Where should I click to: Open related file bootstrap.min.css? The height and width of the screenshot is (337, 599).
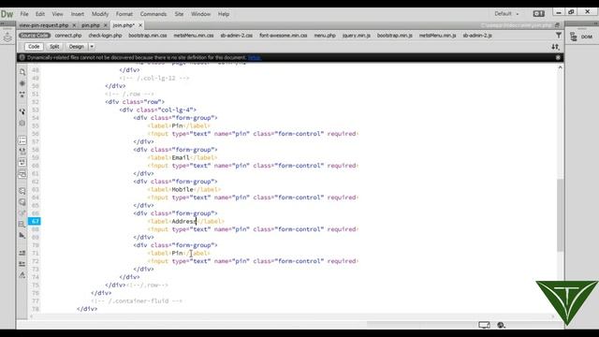[148, 36]
